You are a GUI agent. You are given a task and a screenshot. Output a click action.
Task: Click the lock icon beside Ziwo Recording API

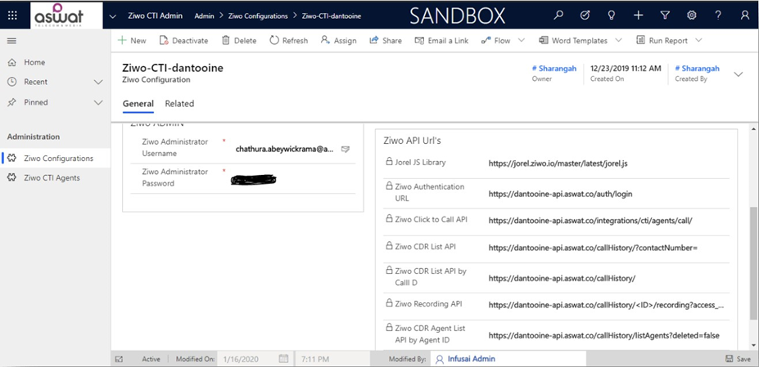388,304
